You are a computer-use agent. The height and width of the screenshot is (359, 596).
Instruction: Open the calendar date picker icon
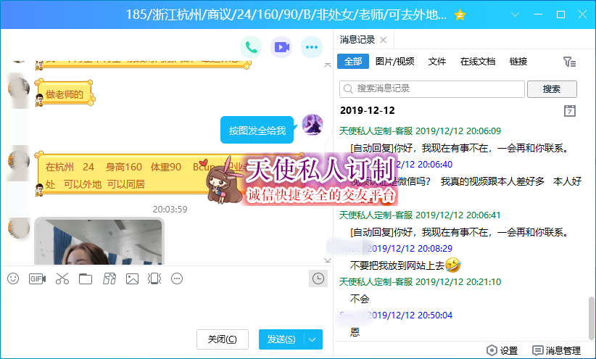click(x=570, y=111)
